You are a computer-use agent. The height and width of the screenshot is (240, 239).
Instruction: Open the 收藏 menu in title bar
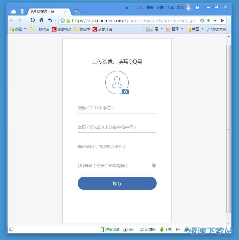[x=160, y=8]
